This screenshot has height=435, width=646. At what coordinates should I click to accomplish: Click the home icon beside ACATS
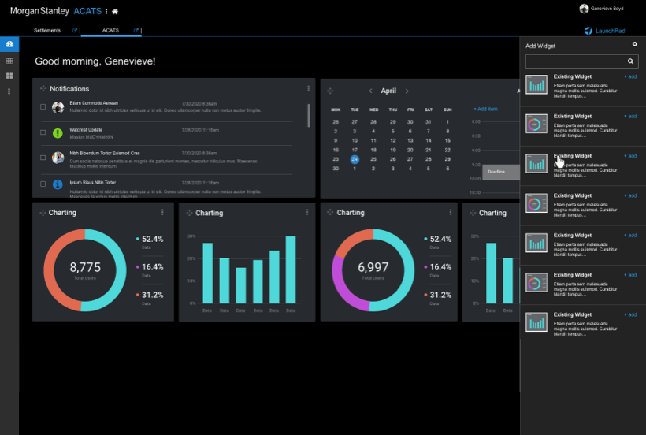point(115,12)
